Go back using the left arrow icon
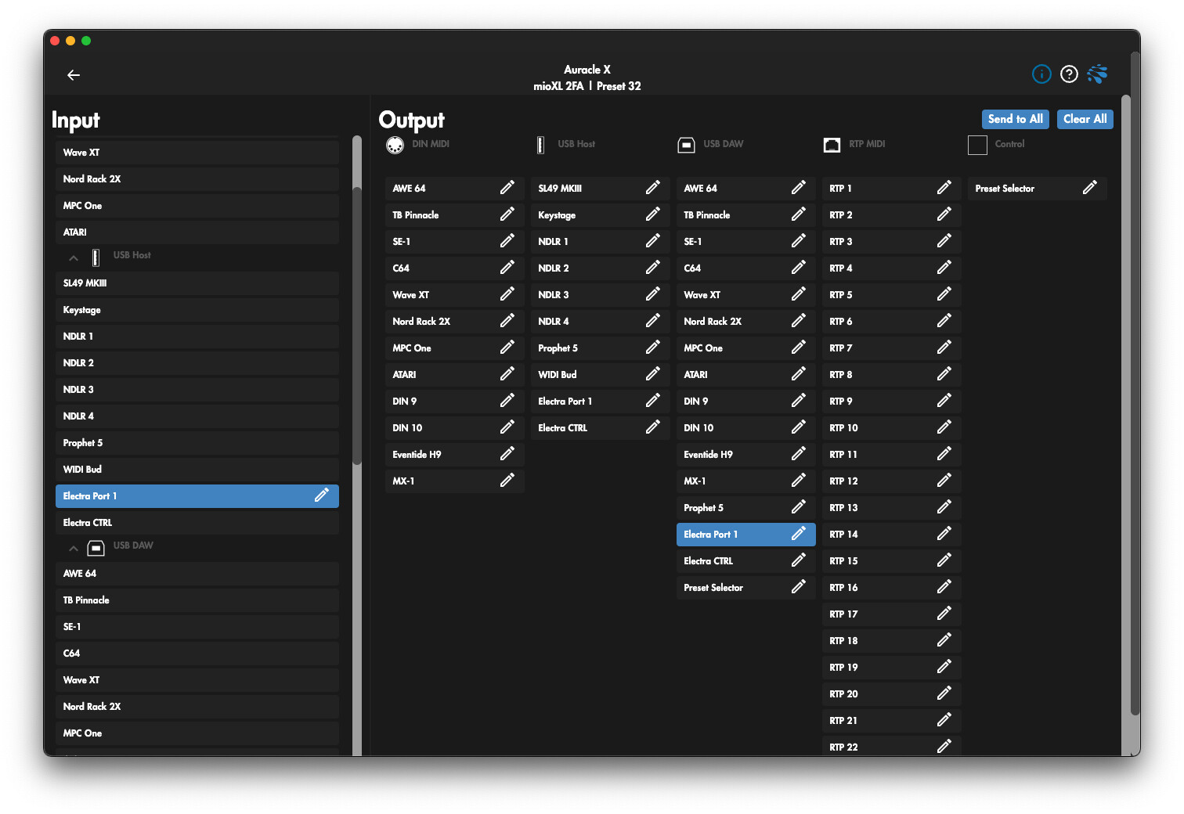The height and width of the screenshot is (814, 1184). (74, 75)
